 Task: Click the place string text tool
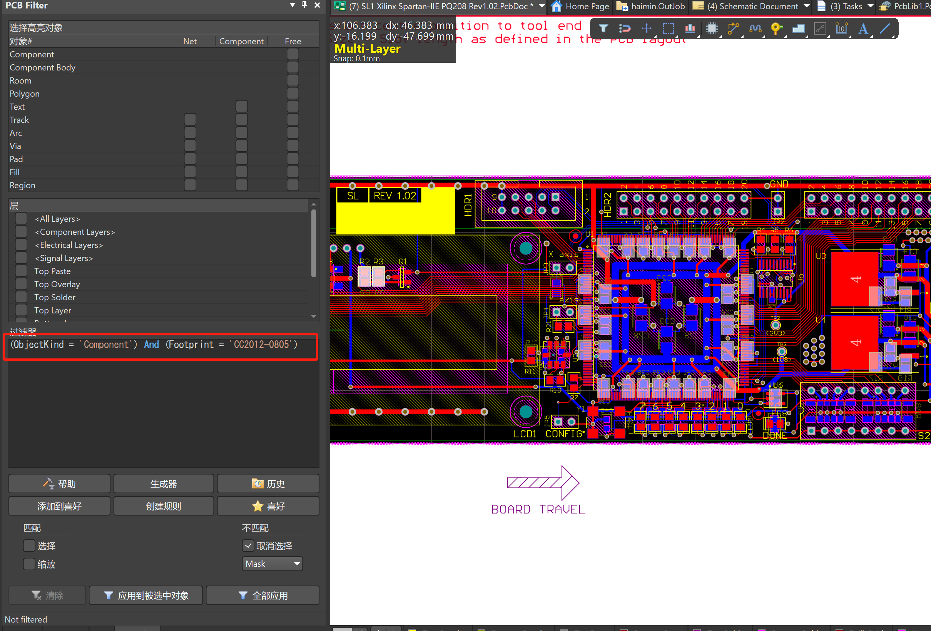pos(863,28)
